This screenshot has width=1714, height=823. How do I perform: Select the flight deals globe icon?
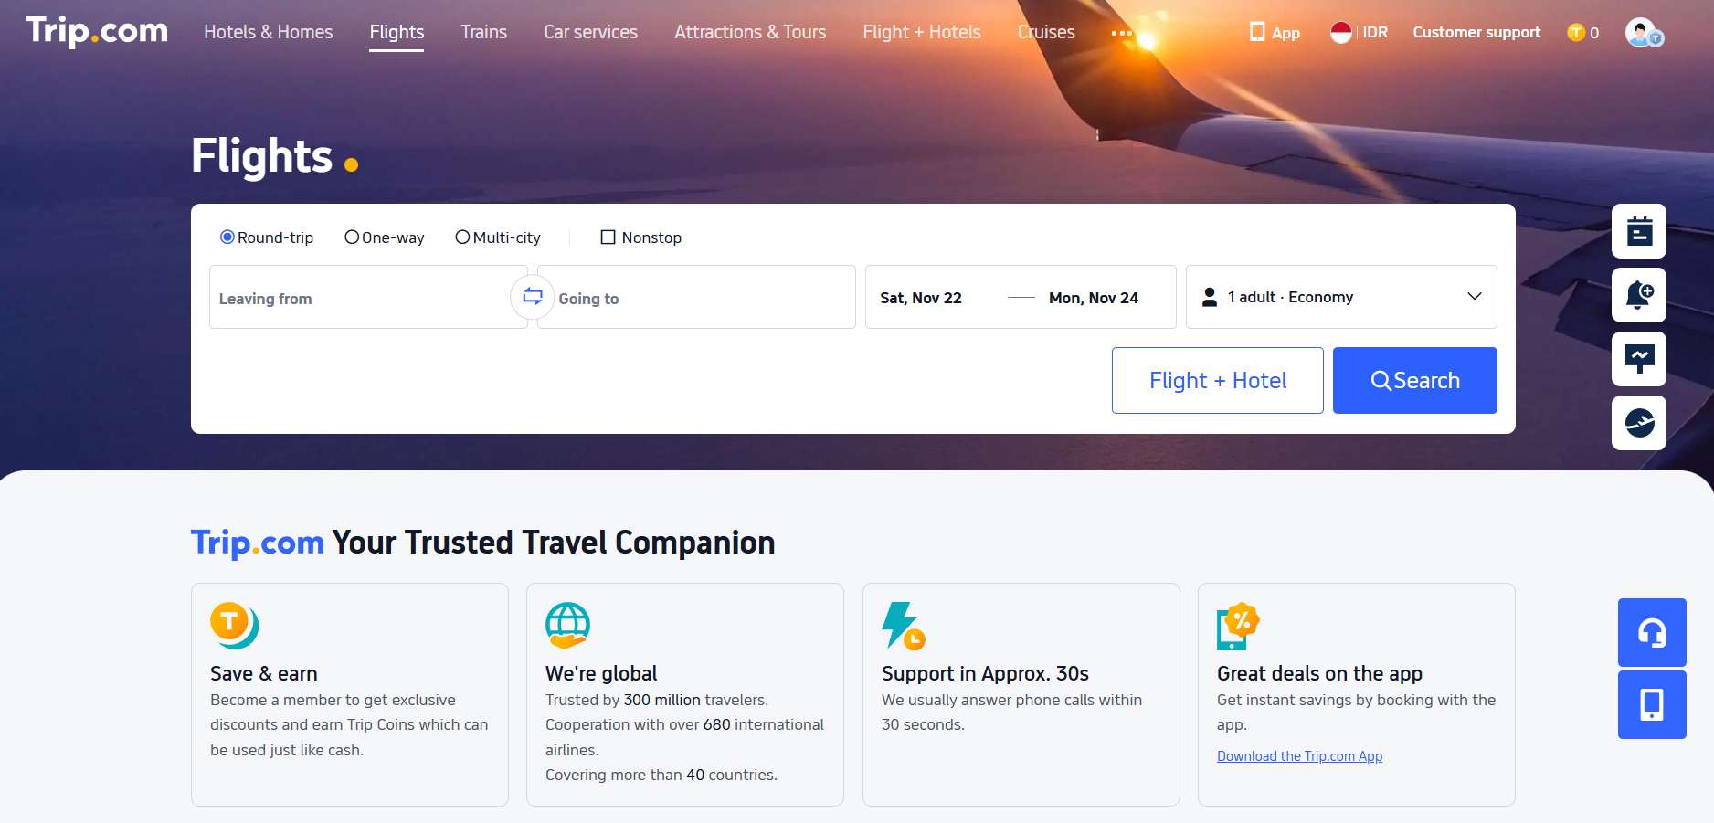tap(1638, 423)
